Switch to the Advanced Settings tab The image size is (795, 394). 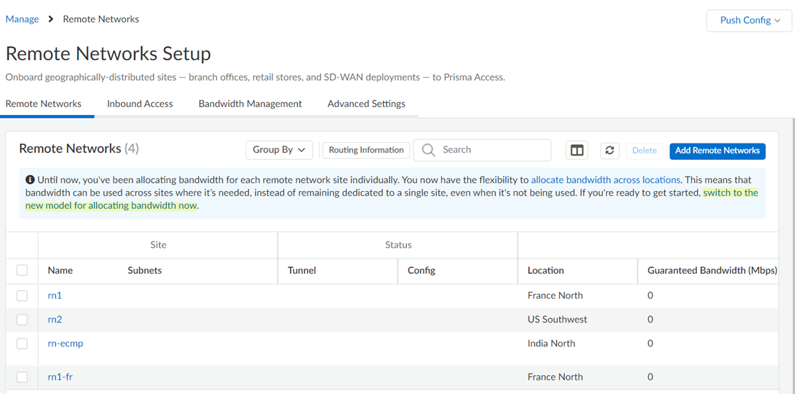(x=366, y=104)
